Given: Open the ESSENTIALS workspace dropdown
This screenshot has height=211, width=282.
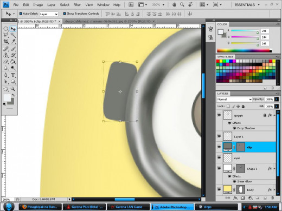Looking at the screenshot, I should [x=247, y=5].
